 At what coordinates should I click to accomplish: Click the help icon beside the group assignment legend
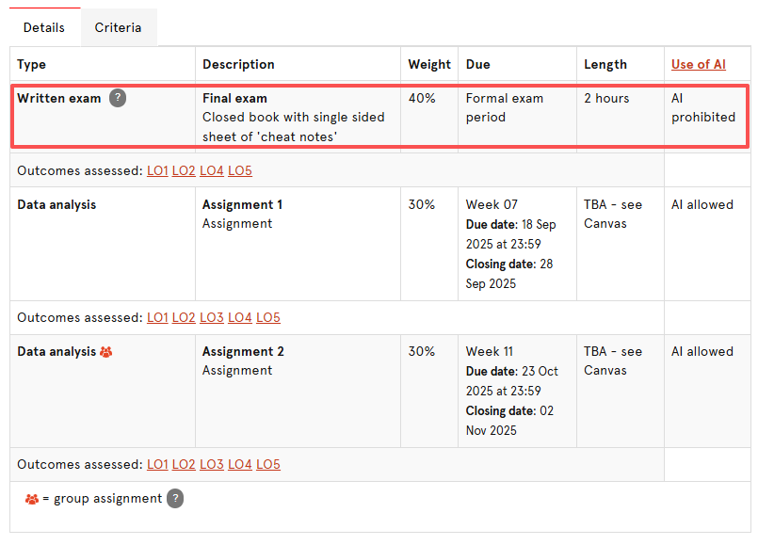pyautogui.click(x=175, y=499)
